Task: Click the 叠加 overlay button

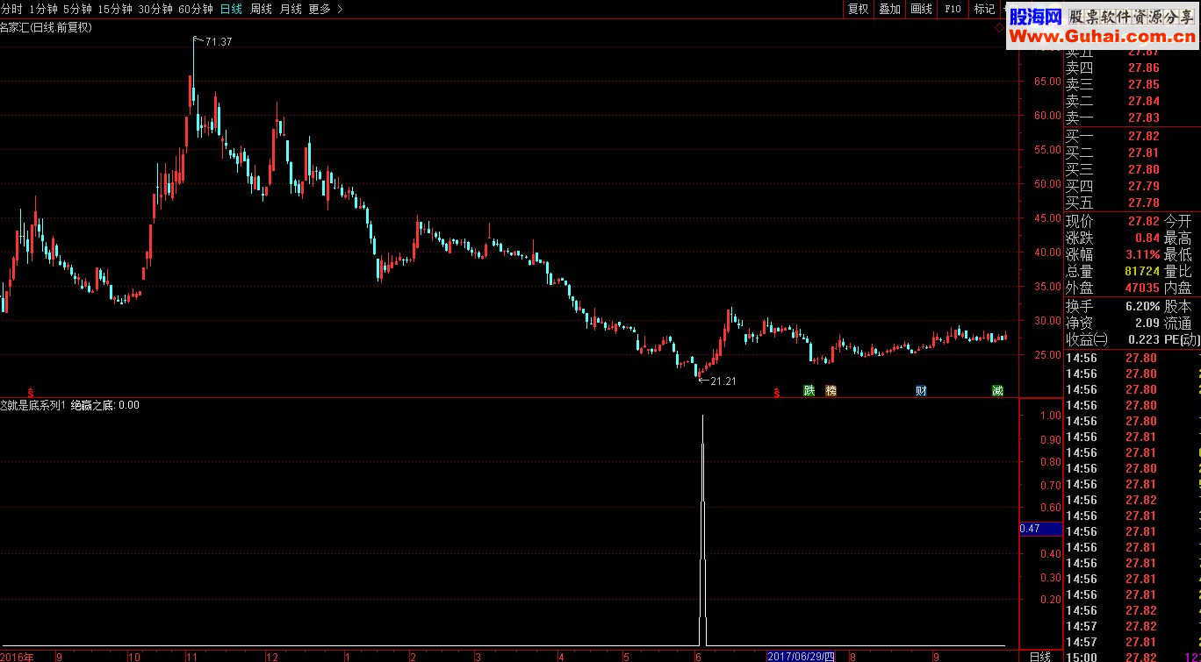Action: [889, 9]
